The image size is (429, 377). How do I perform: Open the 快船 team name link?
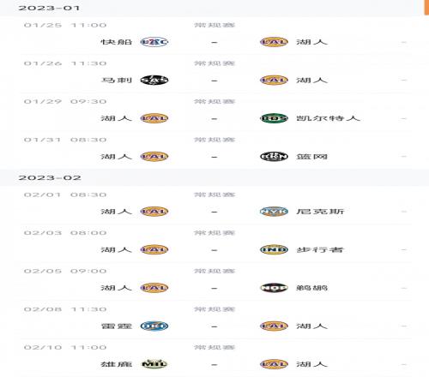coord(116,42)
